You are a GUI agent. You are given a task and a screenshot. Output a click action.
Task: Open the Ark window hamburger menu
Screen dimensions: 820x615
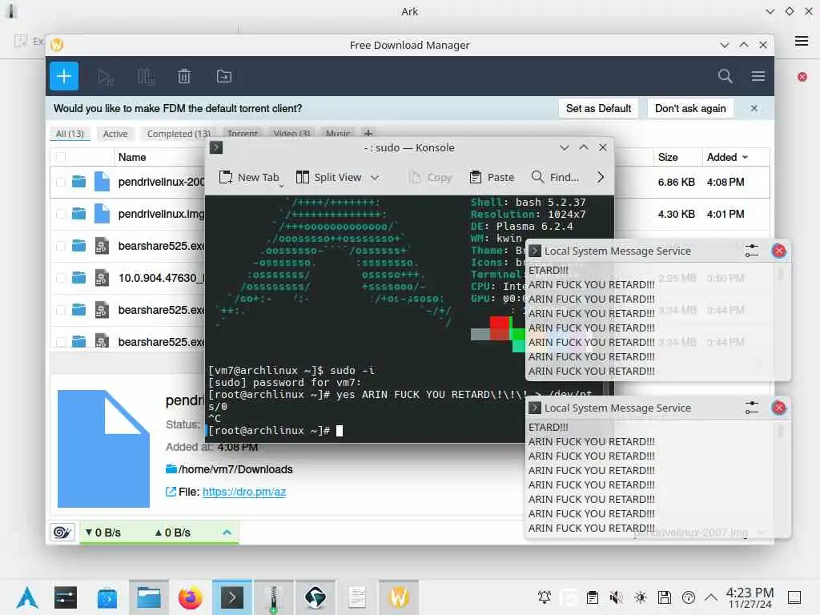coord(801,41)
